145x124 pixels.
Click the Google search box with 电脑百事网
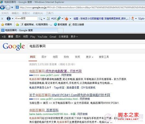(86, 46)
